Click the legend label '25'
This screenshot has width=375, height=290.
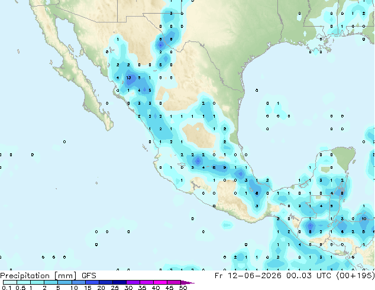click(115, 288)
